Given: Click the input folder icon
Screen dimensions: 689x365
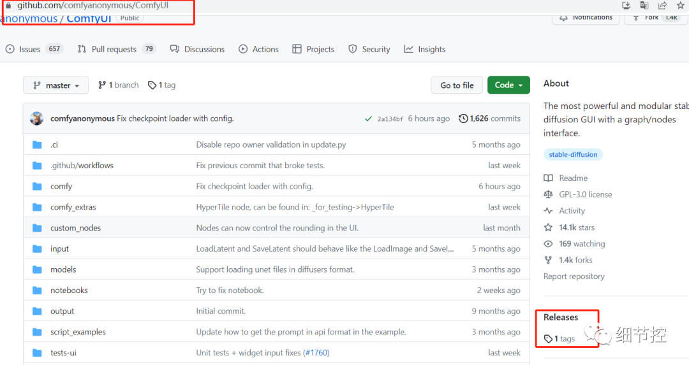Looking at the screenshot, I should (38, 248).
